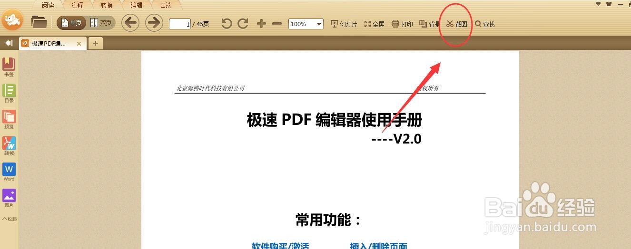
Task: Open the skin (shirt) icon in title bar
Action: [x=609, y=4]
